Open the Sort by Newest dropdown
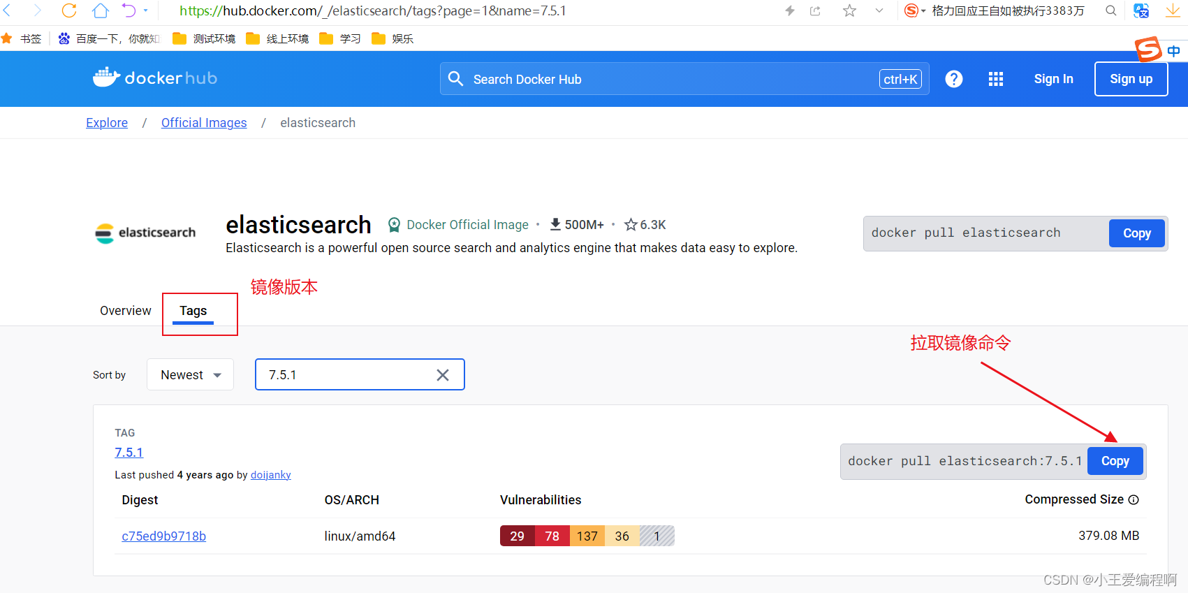The height and width of the screenshot is (593, 1188). point(190,374)
